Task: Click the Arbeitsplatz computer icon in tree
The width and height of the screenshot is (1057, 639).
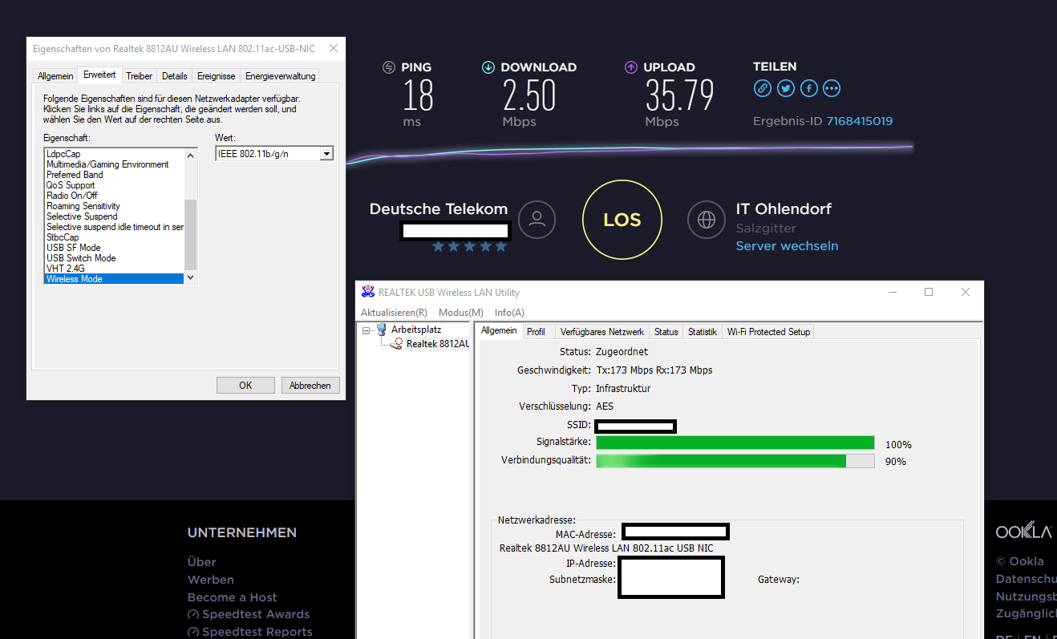Action: click(x=381, y=330)
